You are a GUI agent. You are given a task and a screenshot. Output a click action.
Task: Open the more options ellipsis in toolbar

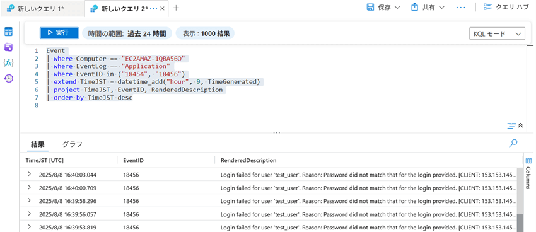pyautogui.click(x=461, y=8)
